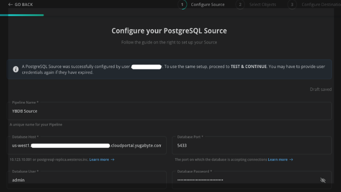Screen dimensions: 341x192
Task: Click the Draft saved status text
Action: pyautogui.click(x=321, y=89)
